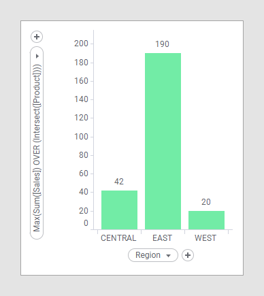Click the EAST axis label
The width and height of the screenshot is (264, 296).
(162, 238)
